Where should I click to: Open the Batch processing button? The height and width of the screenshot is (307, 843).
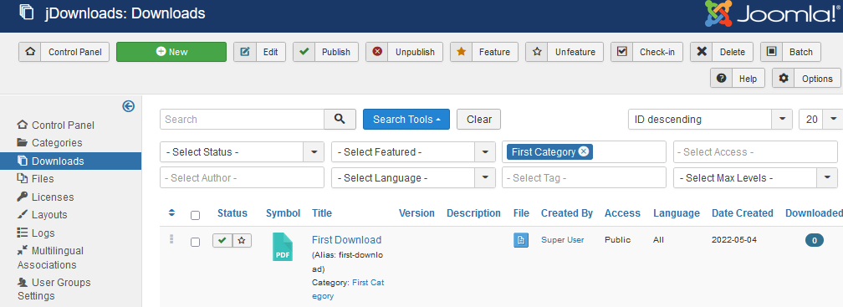click(791, 52)
